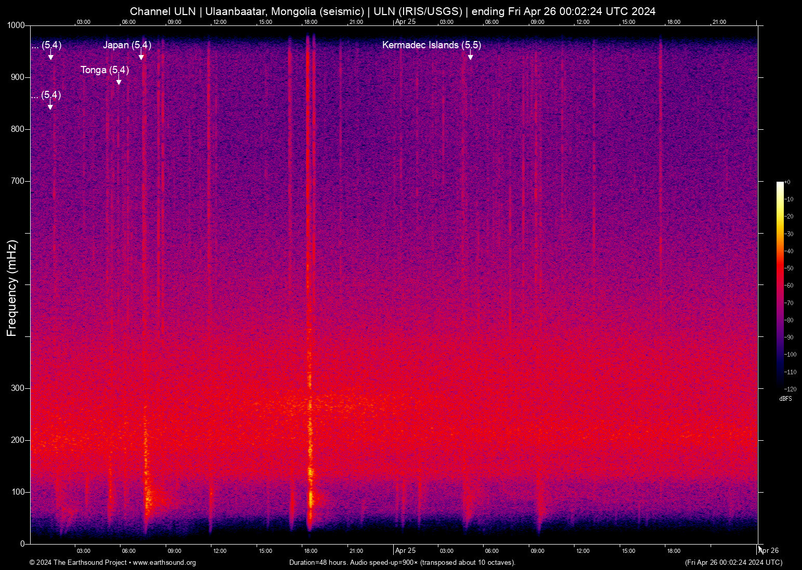The height and width of the screenshot is (570, 802).
Task: Click the Apr 26 label on bottom time axis
Action: coord(768,551)
